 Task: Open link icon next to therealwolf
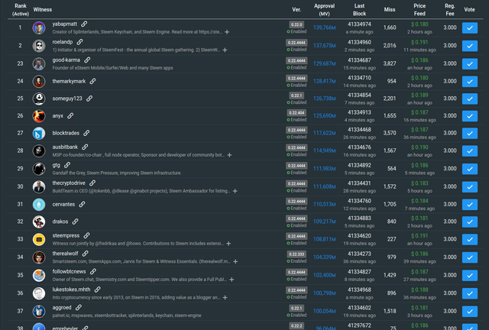[x=85, y=254]
